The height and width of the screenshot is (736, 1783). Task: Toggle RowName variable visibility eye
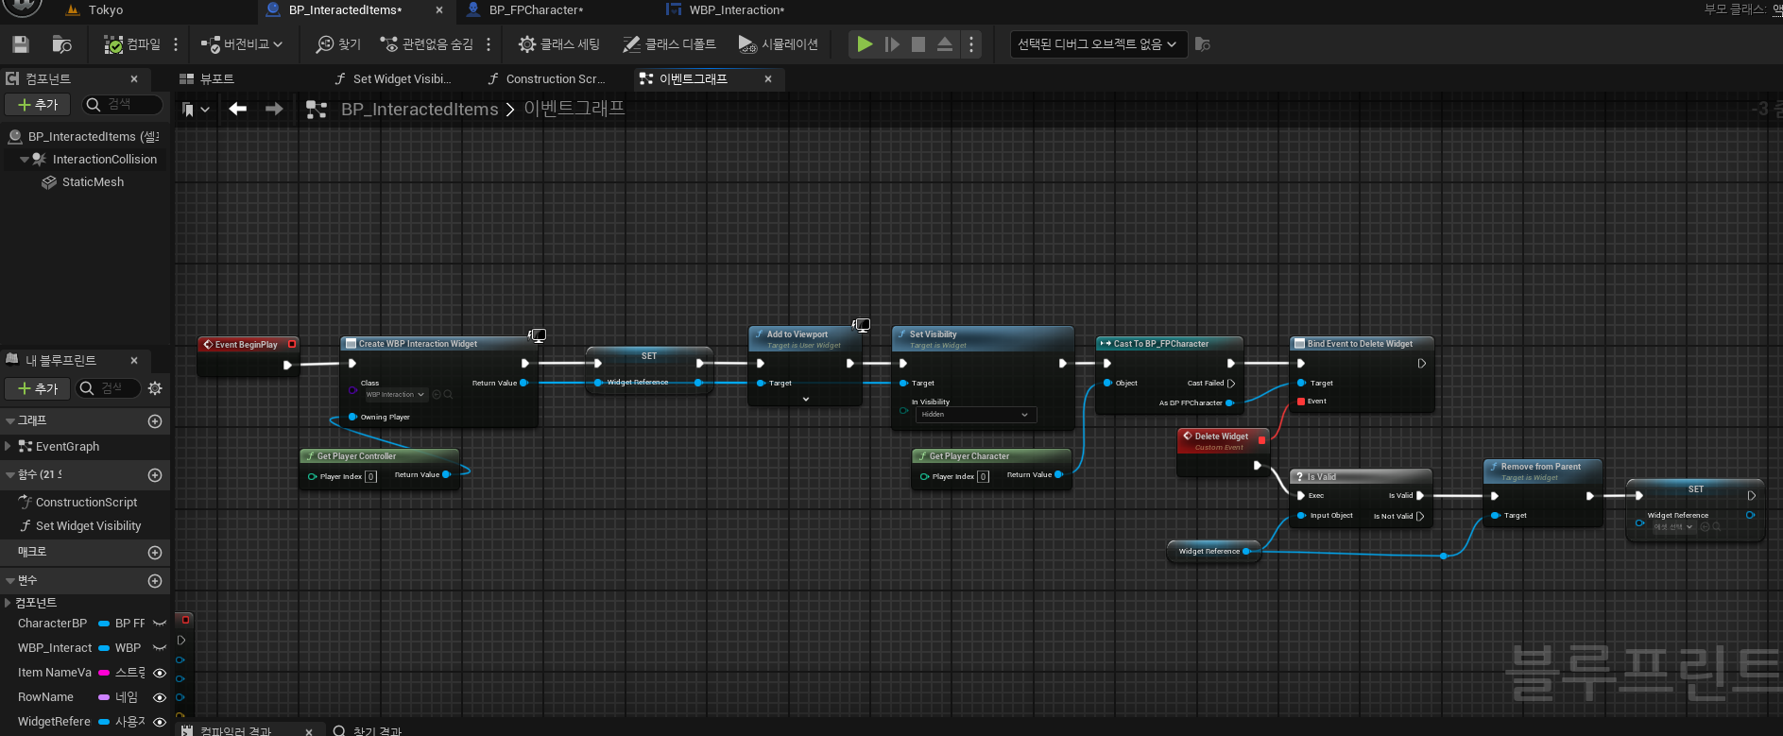160,697
